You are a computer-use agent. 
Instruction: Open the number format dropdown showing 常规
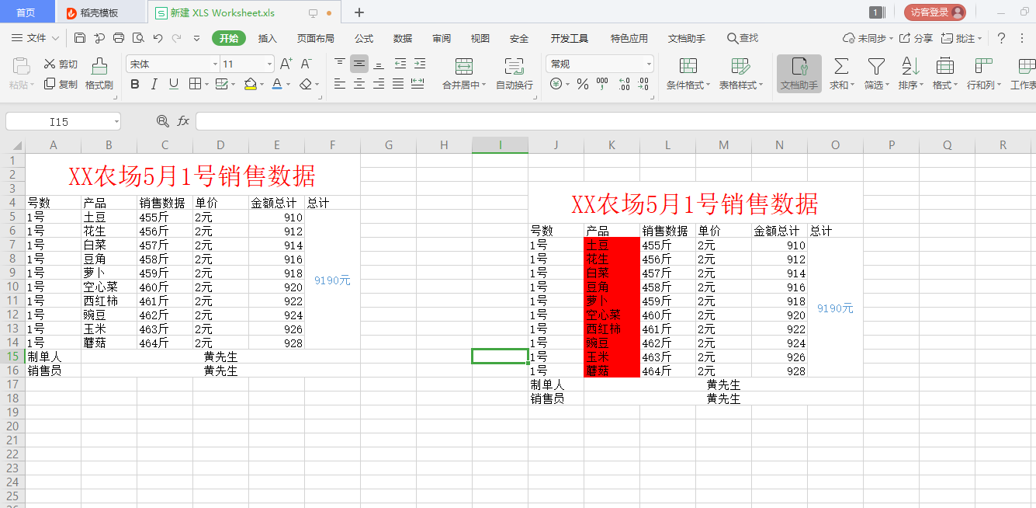pos(598,63)
